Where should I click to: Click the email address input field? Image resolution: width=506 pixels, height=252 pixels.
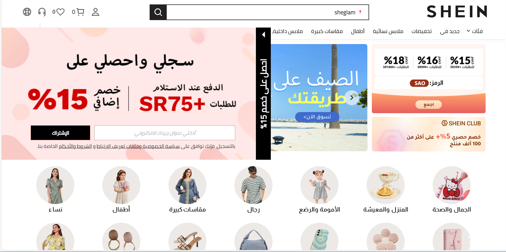(165, 133)
